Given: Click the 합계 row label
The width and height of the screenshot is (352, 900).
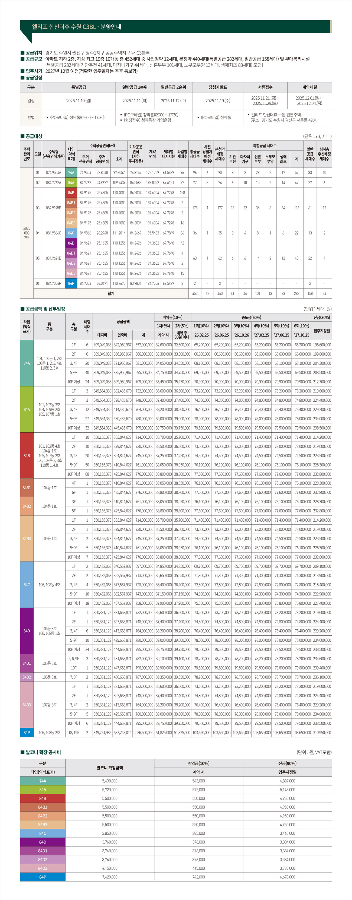Looking at the screenshot, I should tap(111, 293).
